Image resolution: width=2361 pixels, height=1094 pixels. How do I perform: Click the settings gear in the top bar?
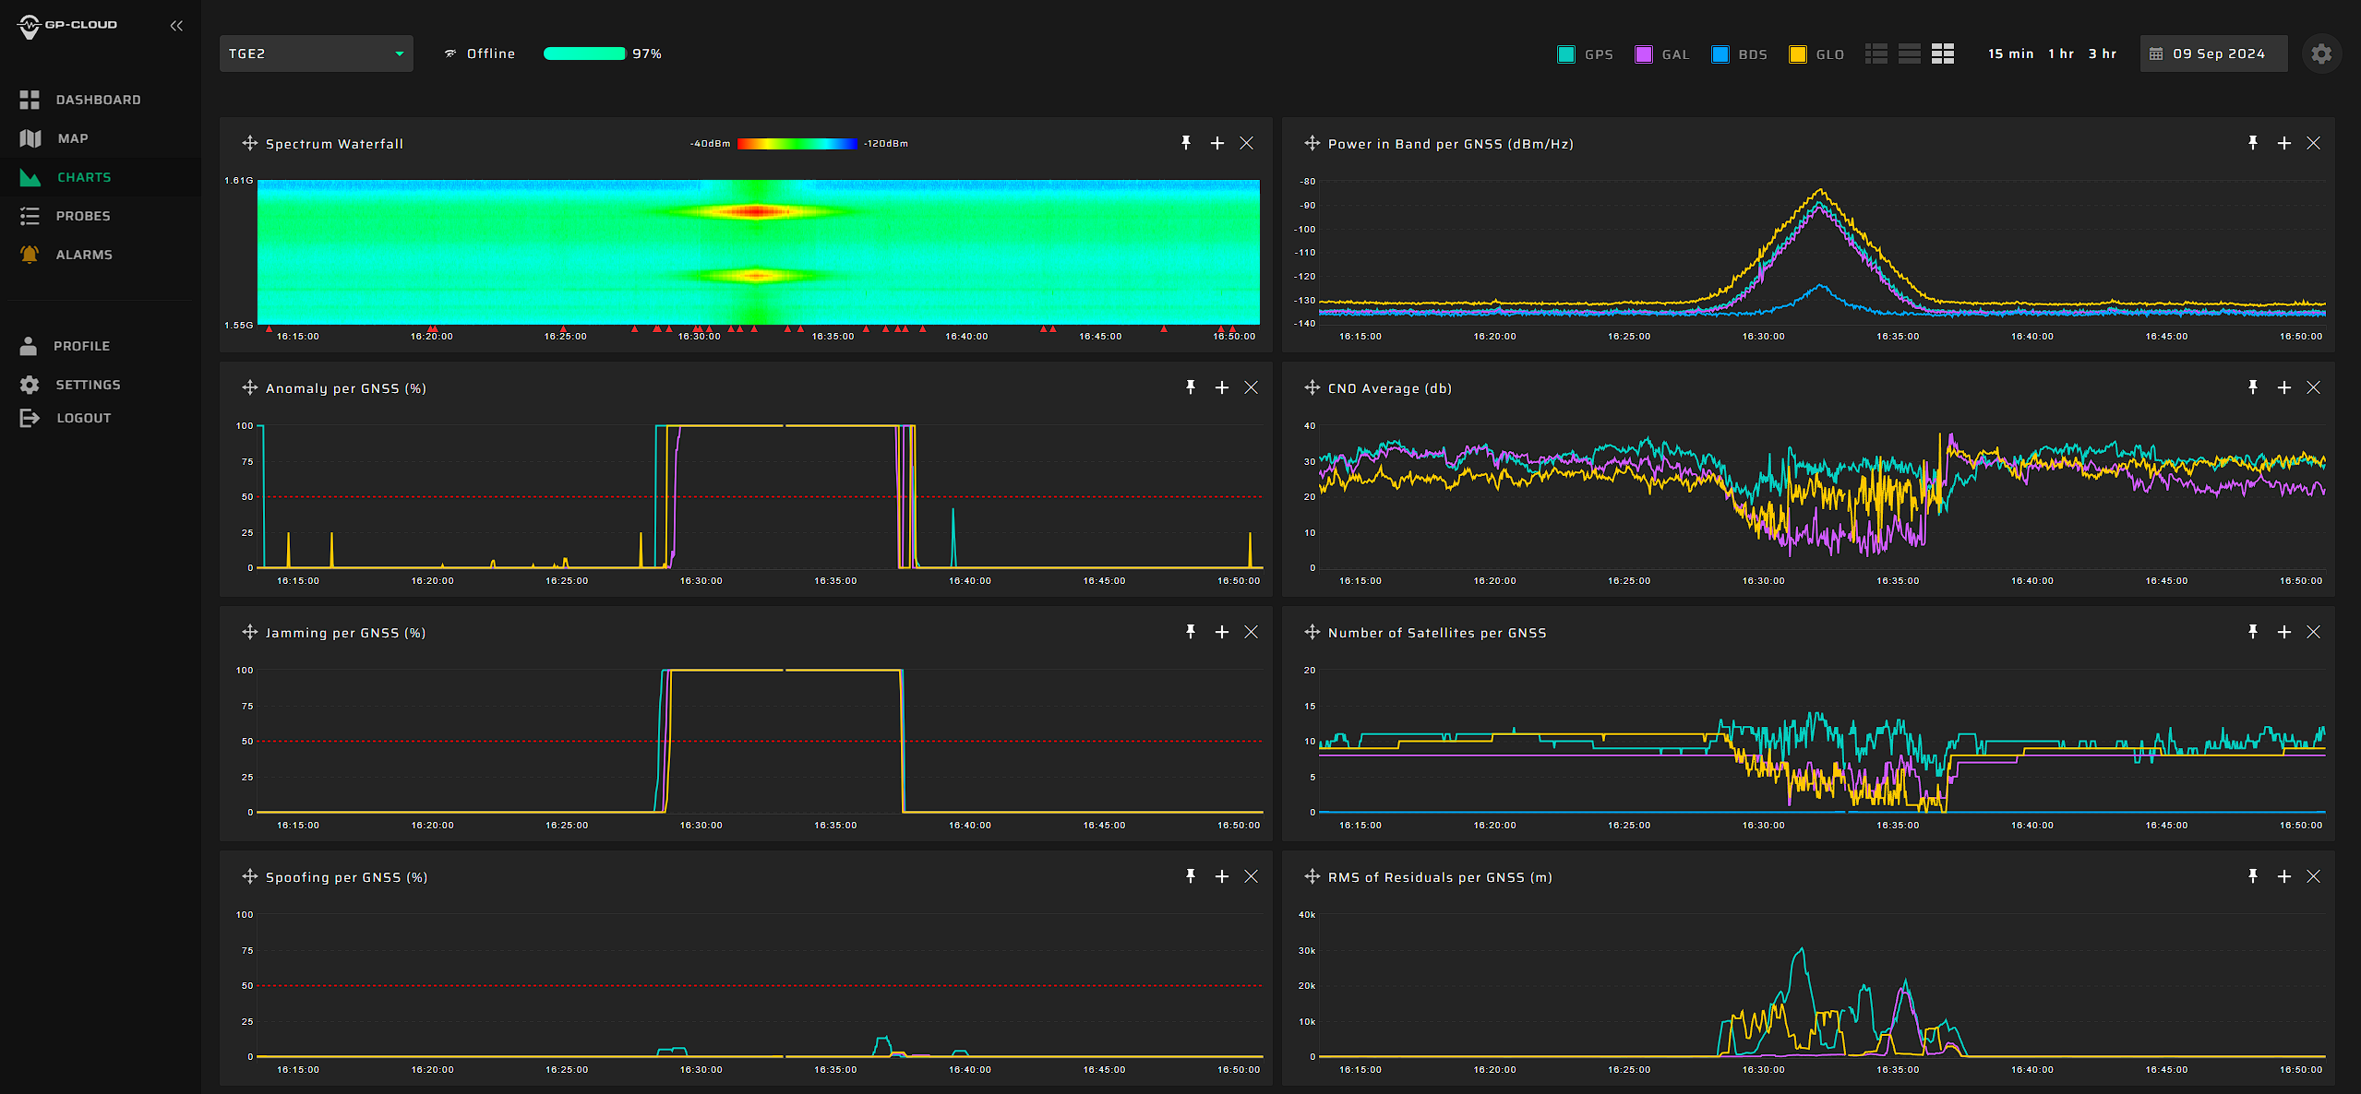2322,53
